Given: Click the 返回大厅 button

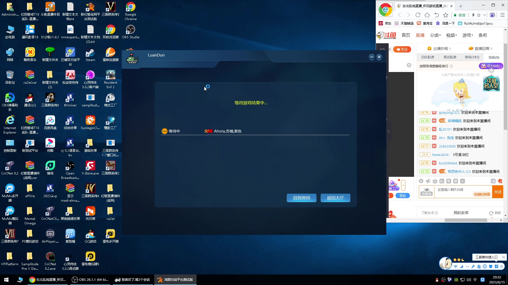Looking at the screenshot, I should click(335, 198).
